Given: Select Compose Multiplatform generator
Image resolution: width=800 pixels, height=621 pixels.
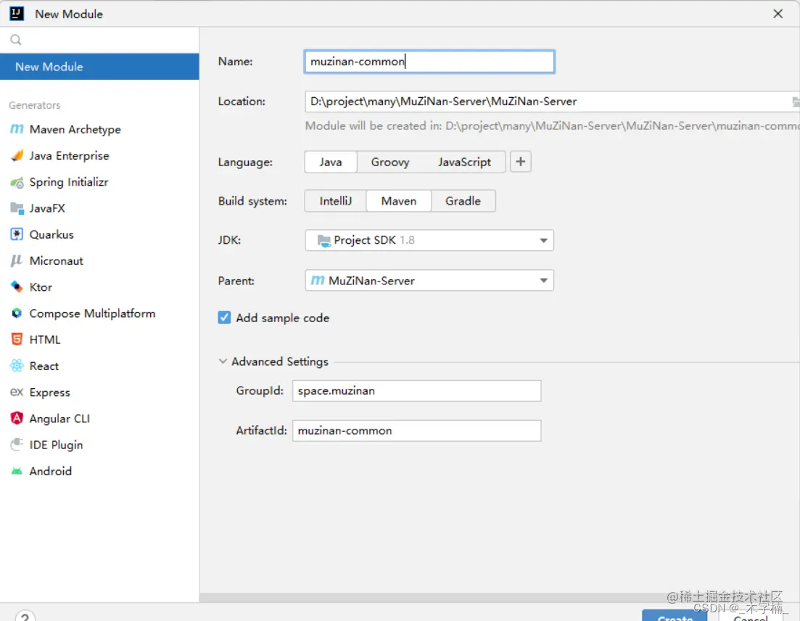Looking at the screenshot, I should click(92, 313).
